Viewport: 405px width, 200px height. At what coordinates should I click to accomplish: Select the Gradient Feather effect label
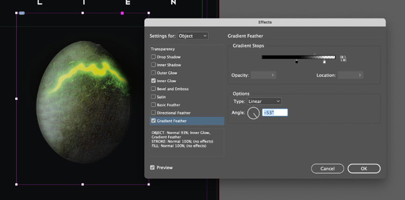coord(172,121)
